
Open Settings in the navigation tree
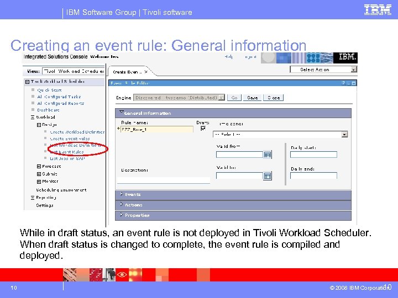[45, 205]
